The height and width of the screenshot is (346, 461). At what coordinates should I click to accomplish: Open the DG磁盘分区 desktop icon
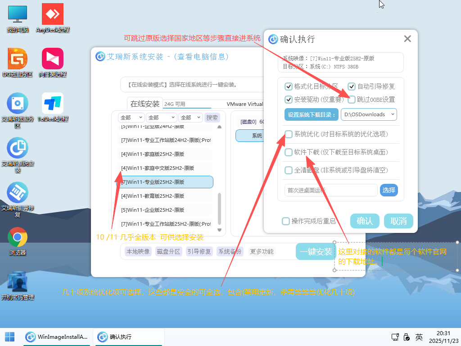coord(18,59)
